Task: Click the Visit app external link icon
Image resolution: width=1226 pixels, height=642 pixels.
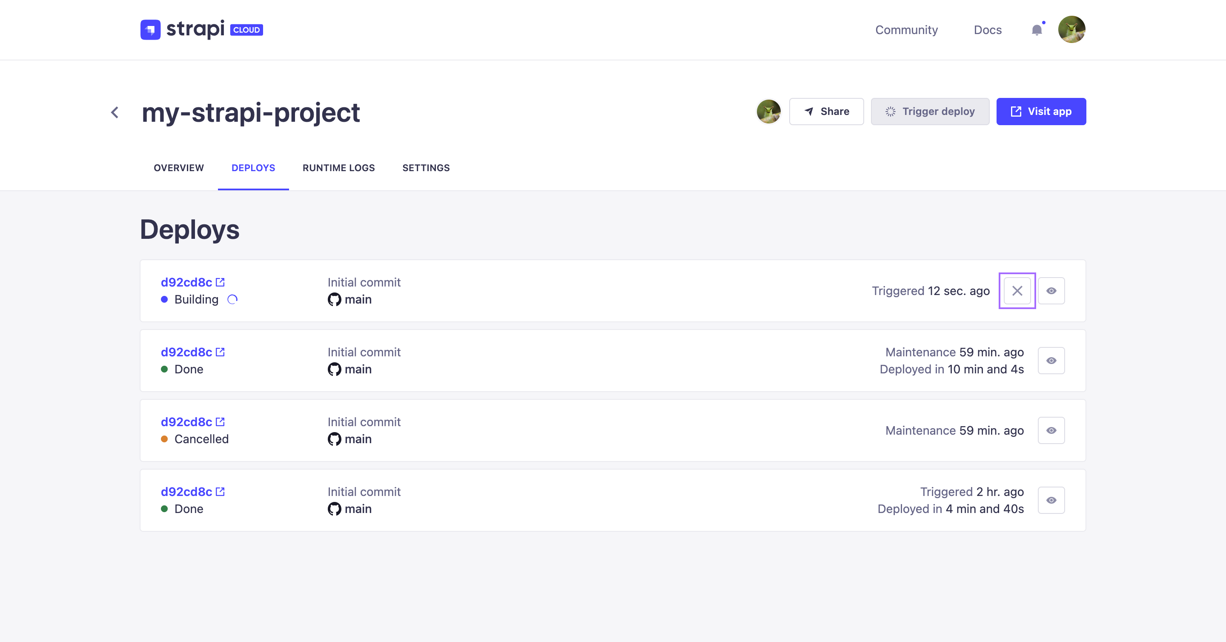Action: tap(1016, 111)
